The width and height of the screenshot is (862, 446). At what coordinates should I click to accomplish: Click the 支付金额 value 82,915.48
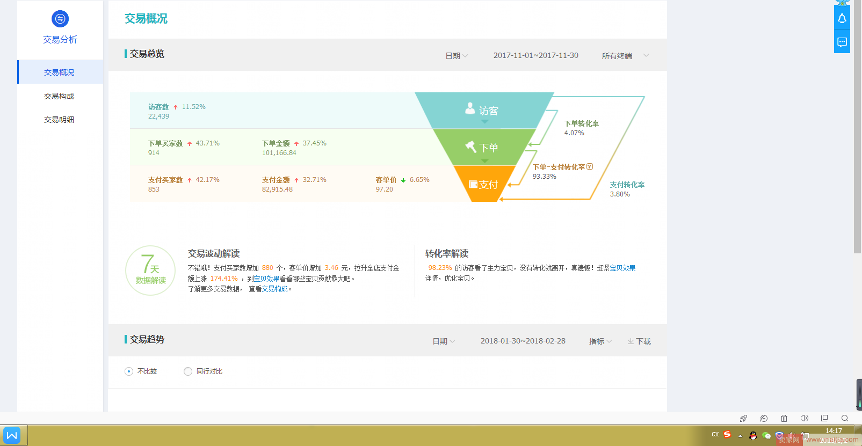(x=278, y=189)
